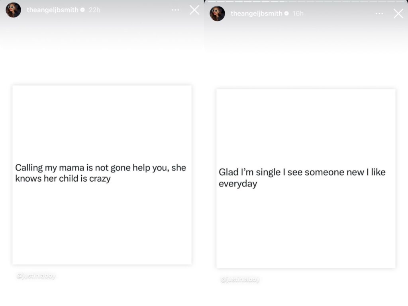The width and height of the screenshot is (408, 306).
Task: Tap the @justinlaboy credit under mama post
Action: (x=36, y=276)
